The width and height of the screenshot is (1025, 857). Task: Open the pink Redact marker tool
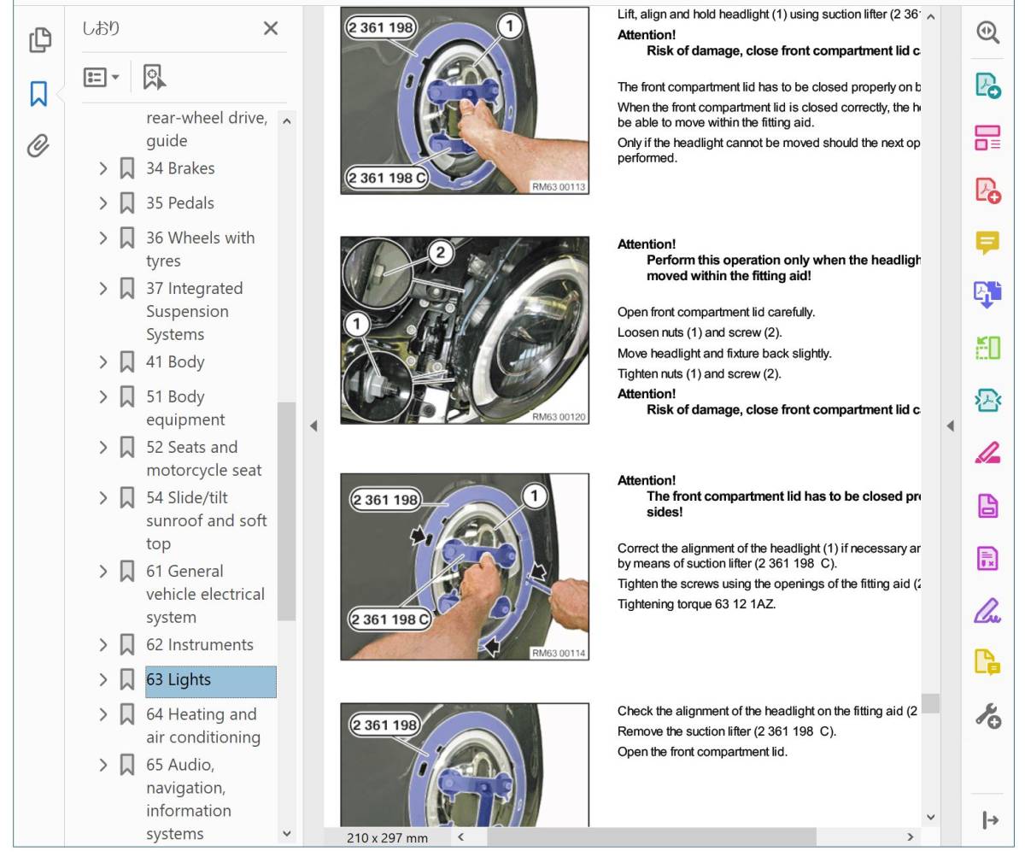tap(987, 453)
